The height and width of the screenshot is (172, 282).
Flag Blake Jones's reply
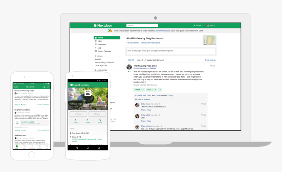[x=149, y=110]
